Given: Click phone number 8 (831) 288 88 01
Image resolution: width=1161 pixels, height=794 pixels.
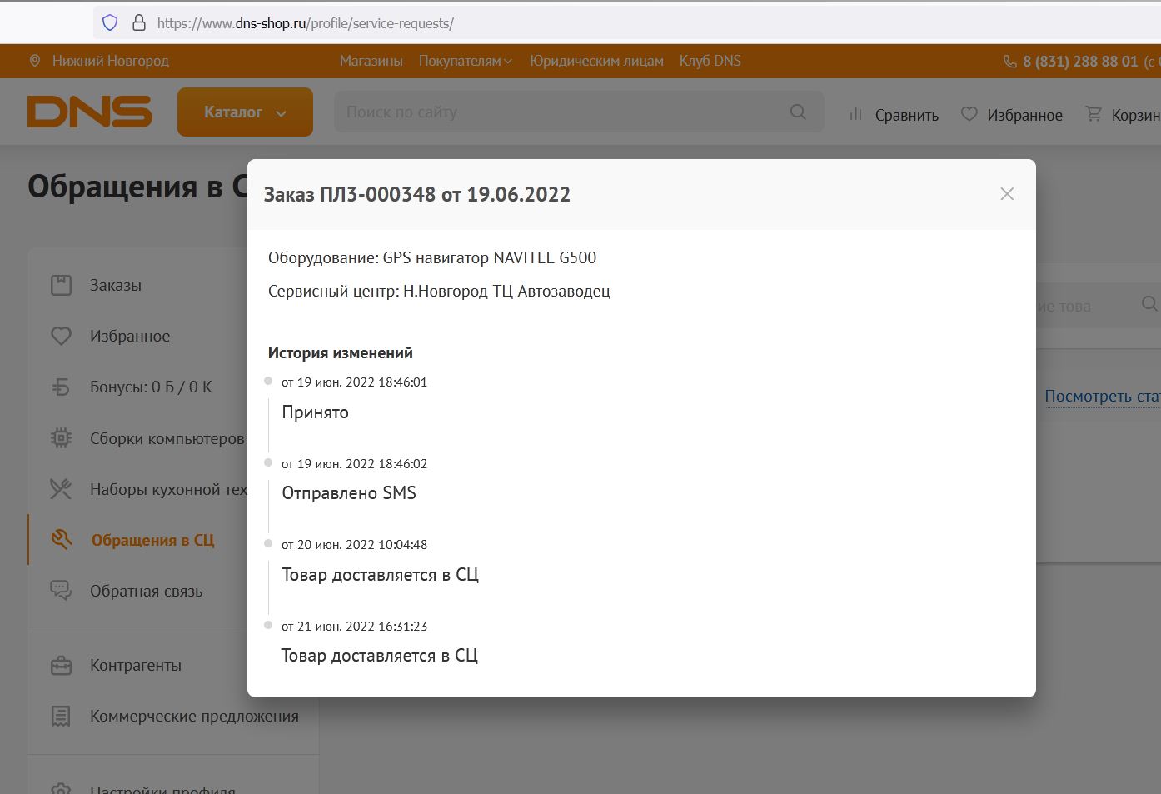Looking at the screenshot, I should pyautogui.click(x=1080, y=62).
